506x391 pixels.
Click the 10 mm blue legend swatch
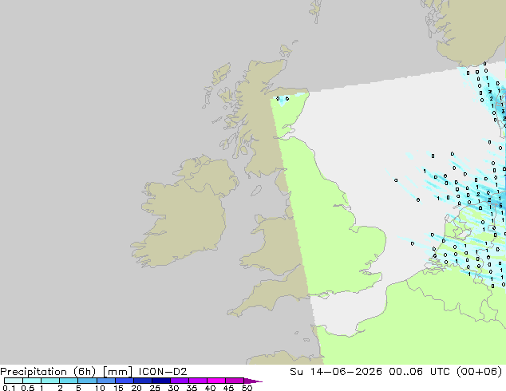(x=106, y=381)
